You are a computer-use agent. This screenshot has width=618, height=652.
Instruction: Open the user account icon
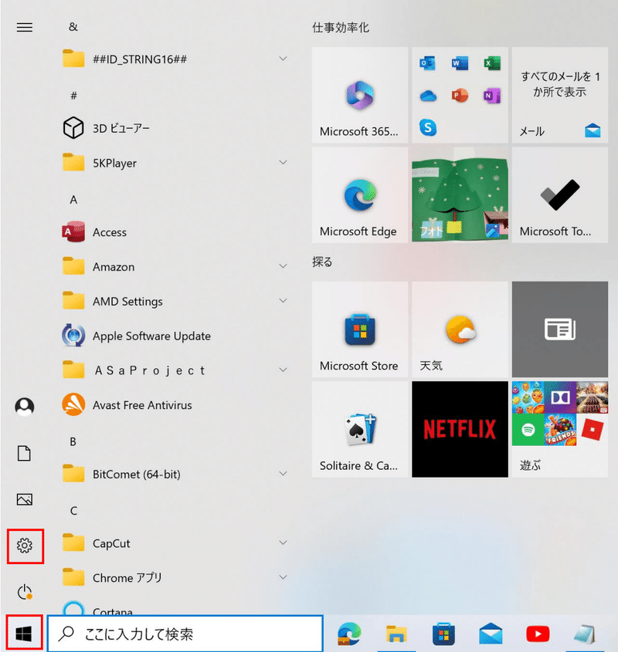click(25, 407)
